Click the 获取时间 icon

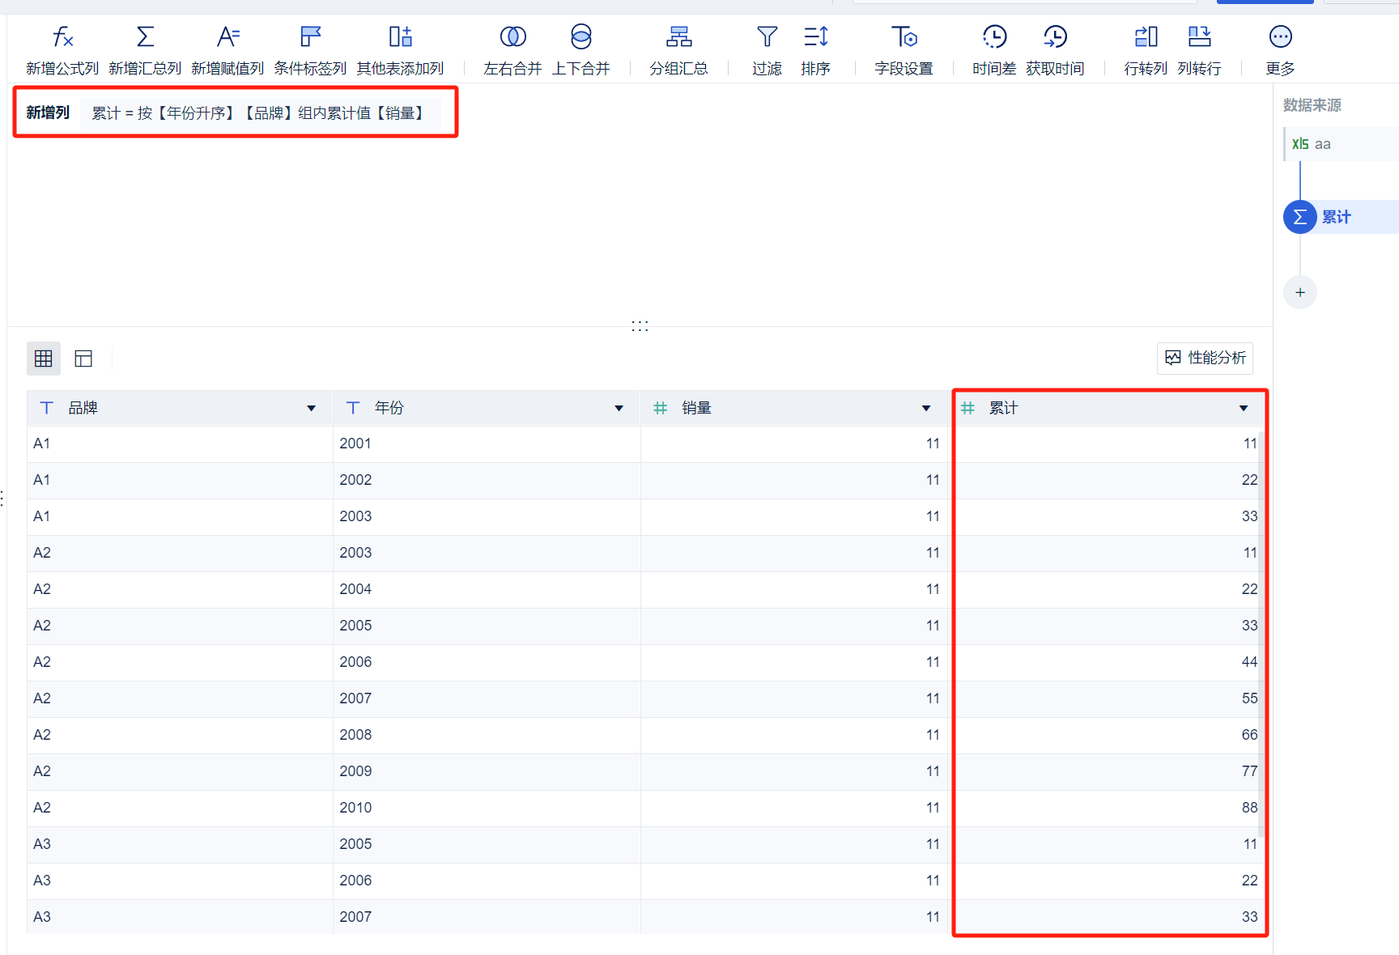[1055, 37]
